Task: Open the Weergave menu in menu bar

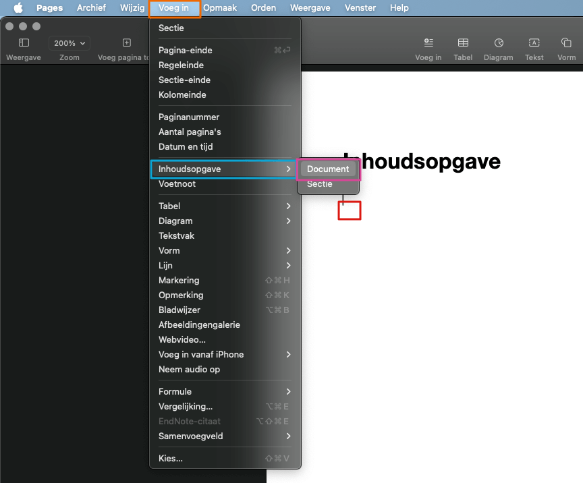Action: [x=310, y=8]
